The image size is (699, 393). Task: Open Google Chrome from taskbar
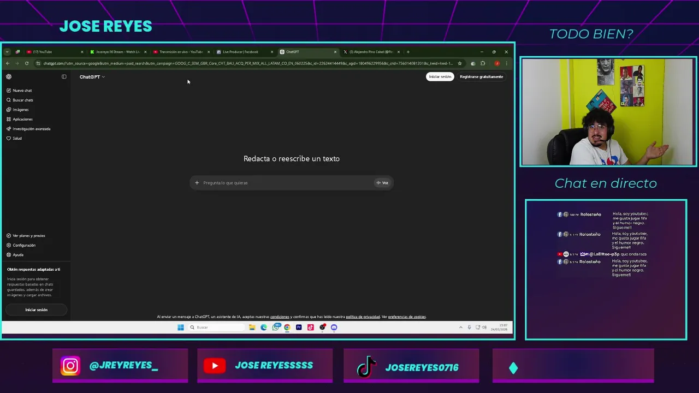[287, 327]
